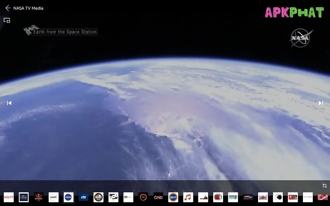Select the Volty channel thumbnail
This screenshot has width=330, height=206.
pos(9,197)
